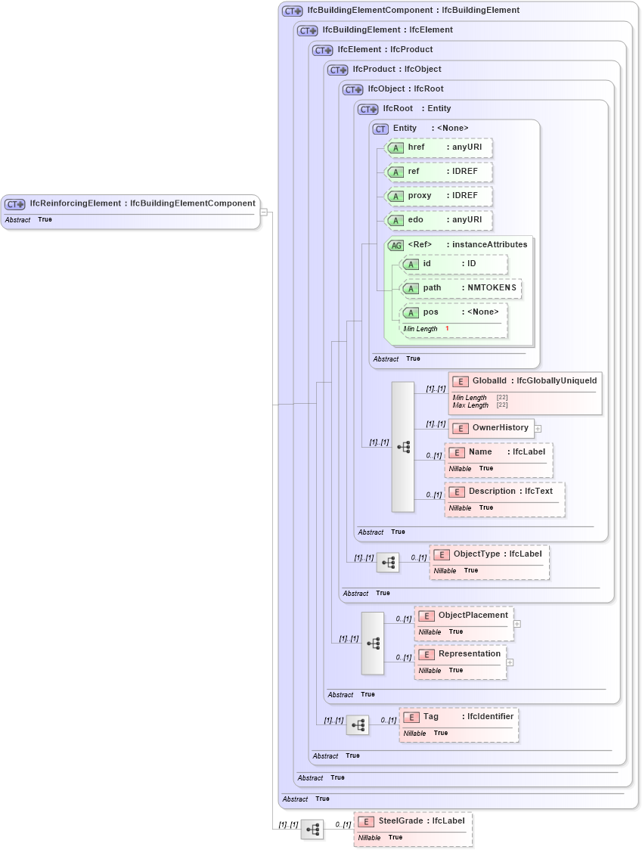Click the id attribute icon inside instanceAttributes
This screenshot has width=642, height=850.
[x=411, y=265]
